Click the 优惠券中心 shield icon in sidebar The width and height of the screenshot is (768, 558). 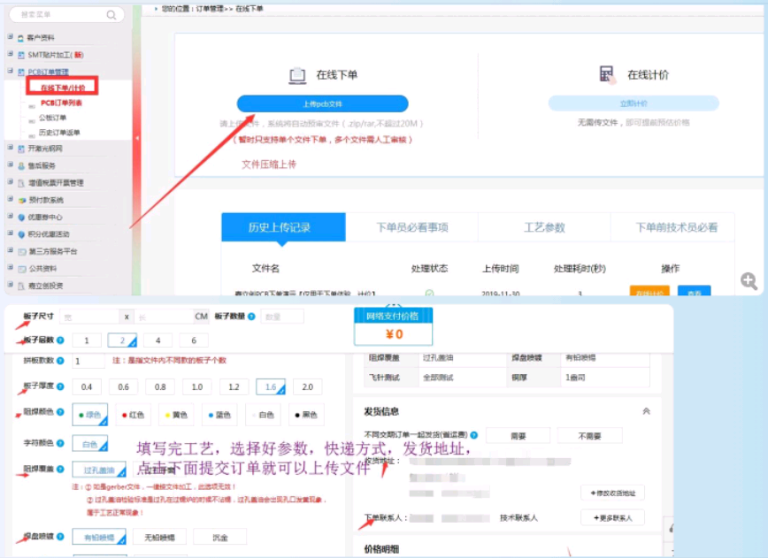pos(21,217)
